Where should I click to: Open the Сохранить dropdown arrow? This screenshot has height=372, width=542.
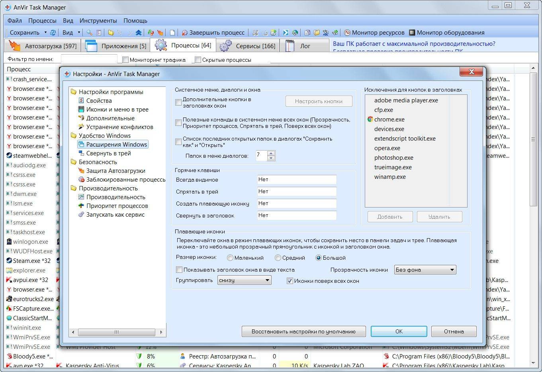point(45,33)
